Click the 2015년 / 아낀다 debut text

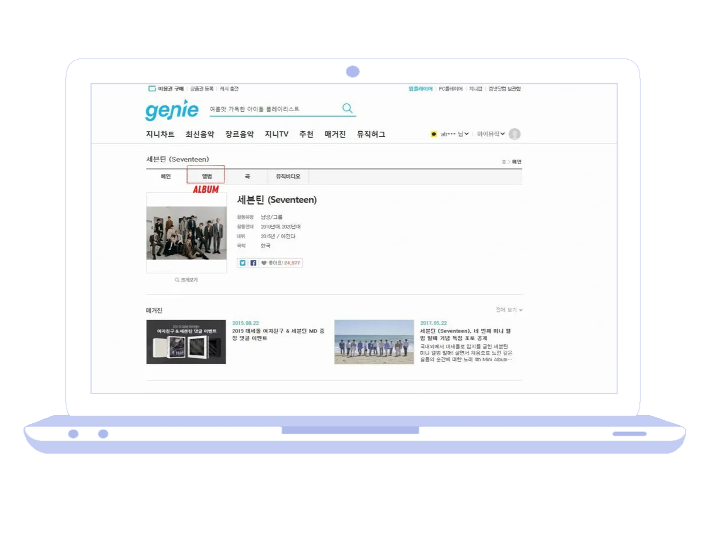click(278, 236)
